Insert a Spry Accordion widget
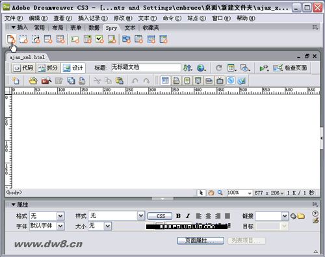The image size is (325, 257). [151, 39]
